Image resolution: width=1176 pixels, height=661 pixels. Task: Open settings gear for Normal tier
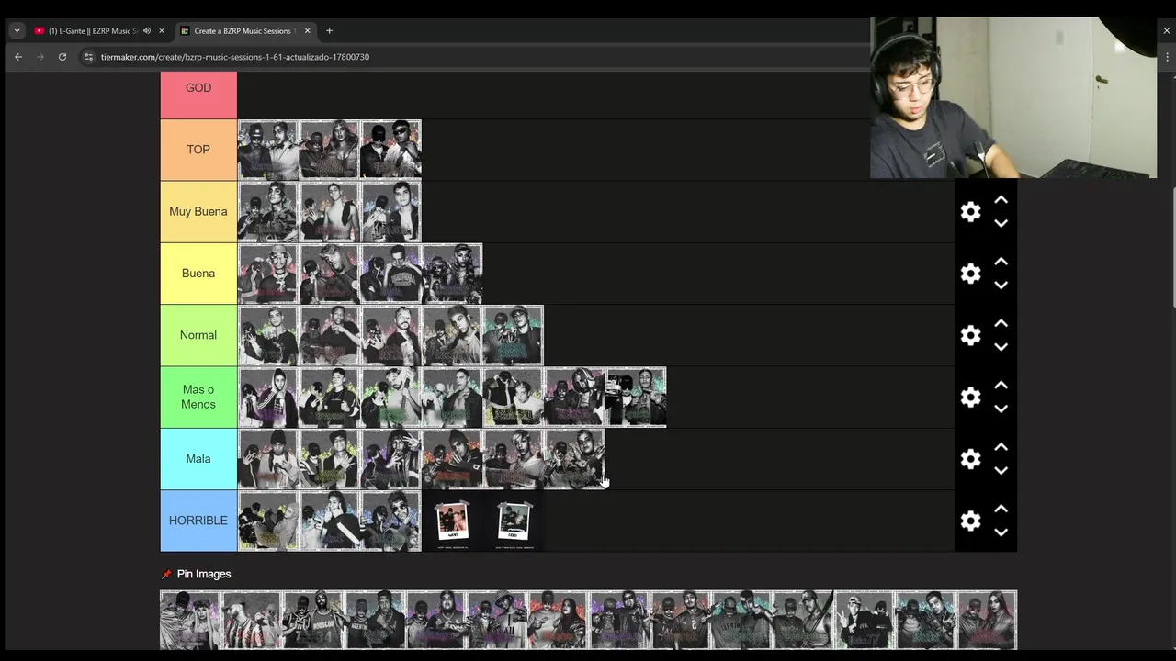[x=970, y=335]
